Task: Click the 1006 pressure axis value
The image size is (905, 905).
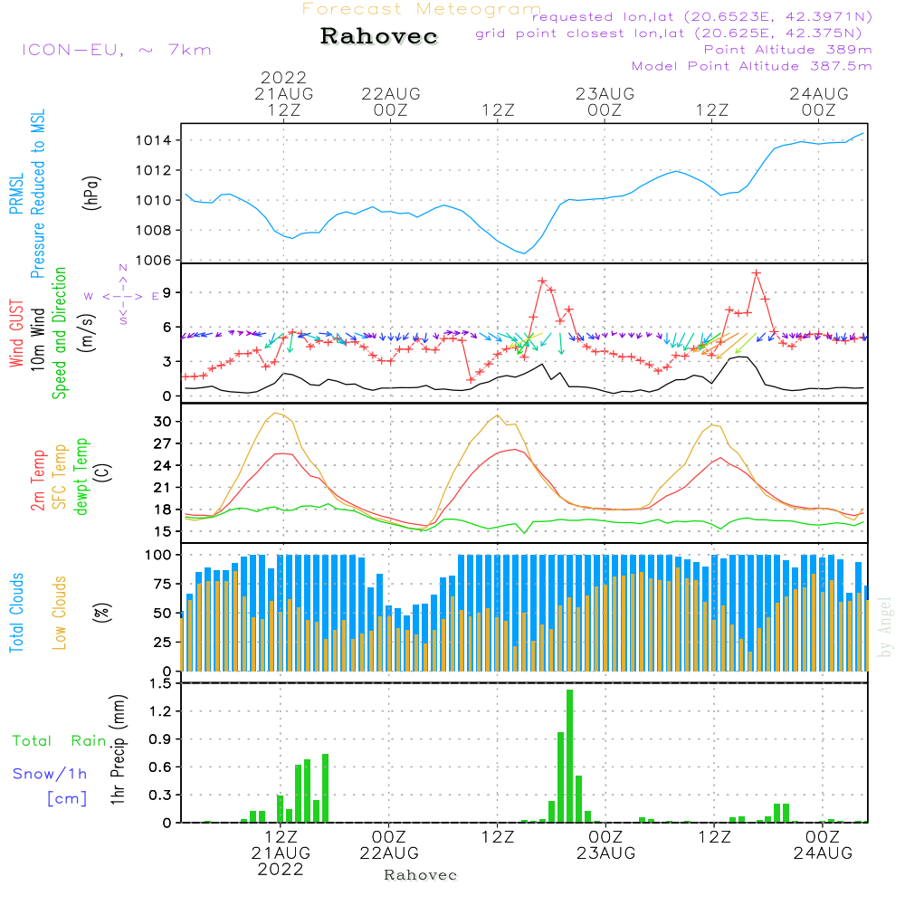Action: coord(154,261)
